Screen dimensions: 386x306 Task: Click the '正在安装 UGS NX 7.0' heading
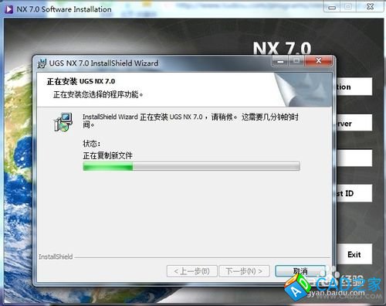click(x=81, y=81)
